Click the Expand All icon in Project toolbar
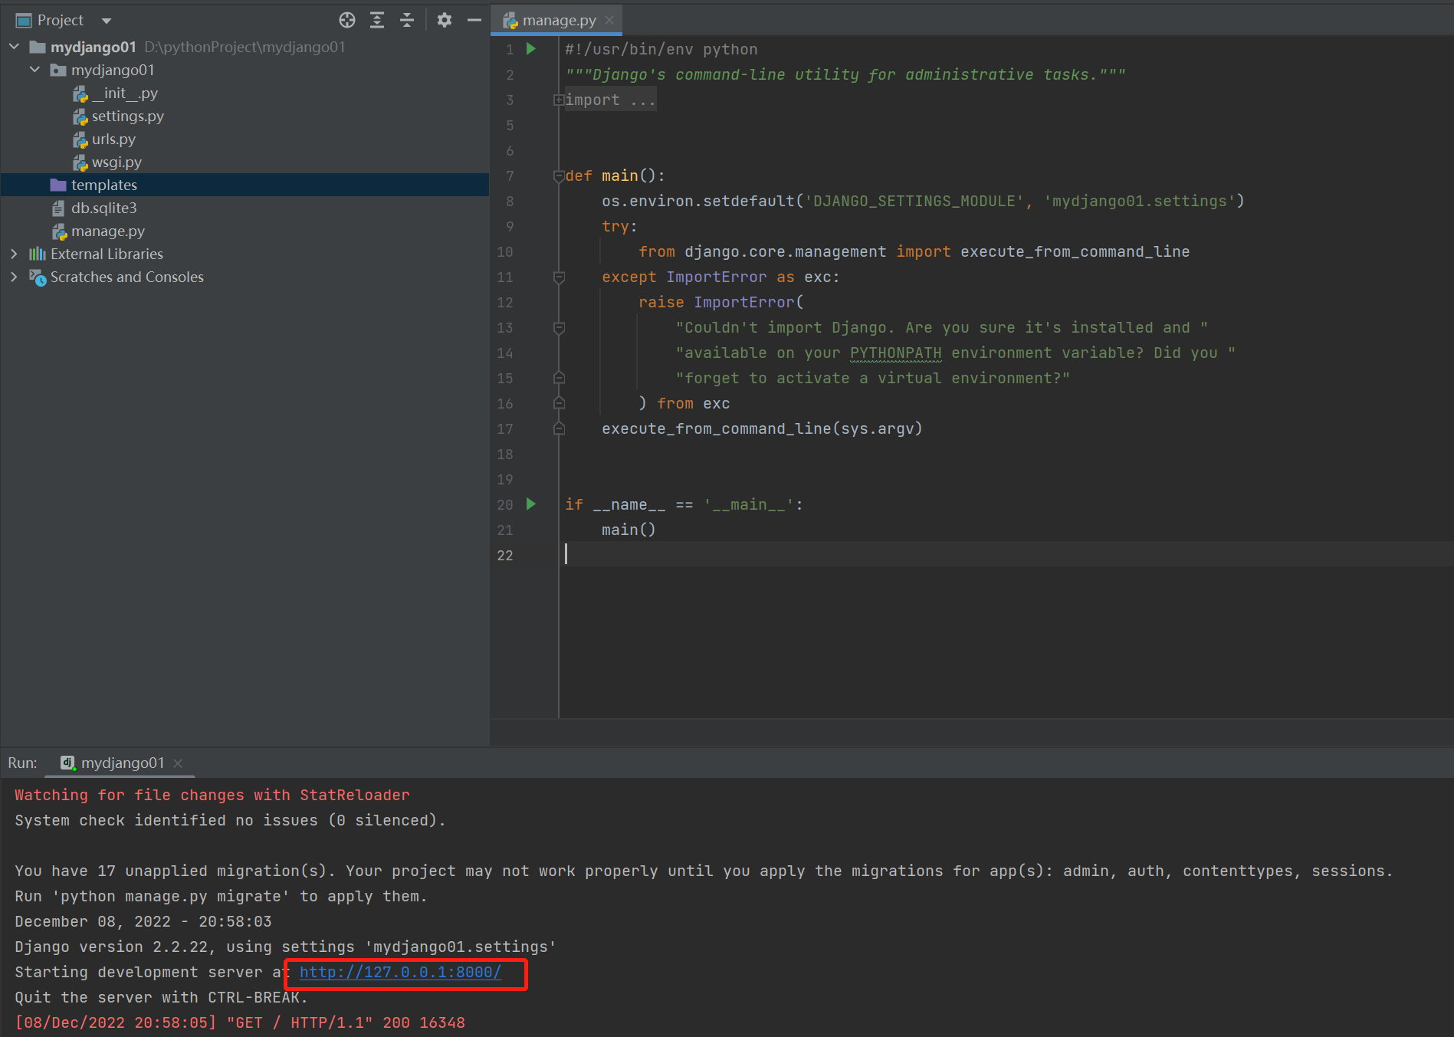The height and width of the screenshot is (1037, 1454). [377, 20]
